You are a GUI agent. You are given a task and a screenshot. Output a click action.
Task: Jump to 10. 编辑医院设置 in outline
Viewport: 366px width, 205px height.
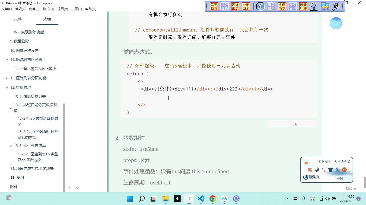[x=24, y=50]
